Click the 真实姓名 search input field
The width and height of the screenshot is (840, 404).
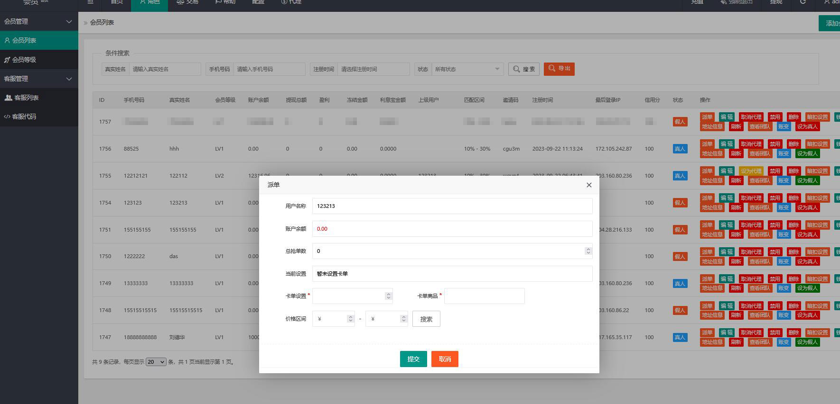tap(165, 69)
